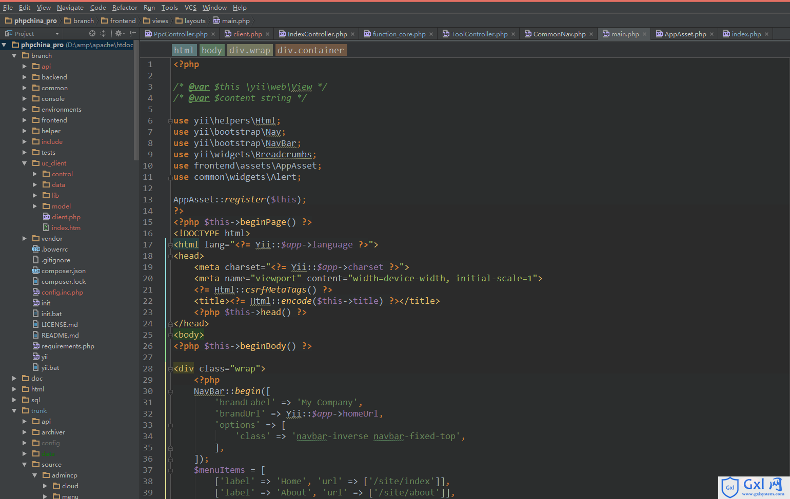The width and height of the screenshot is (790, 499).
Task: Hide the Project tool window
Action: click(132, 33)
